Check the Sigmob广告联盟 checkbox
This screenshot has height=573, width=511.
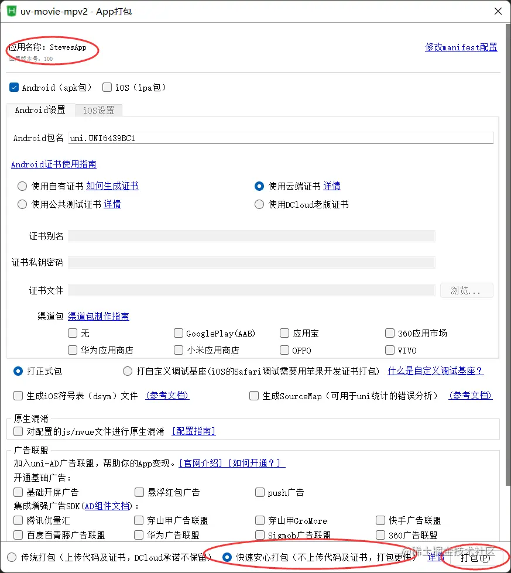pyautogui.click(x=260, y=535)
